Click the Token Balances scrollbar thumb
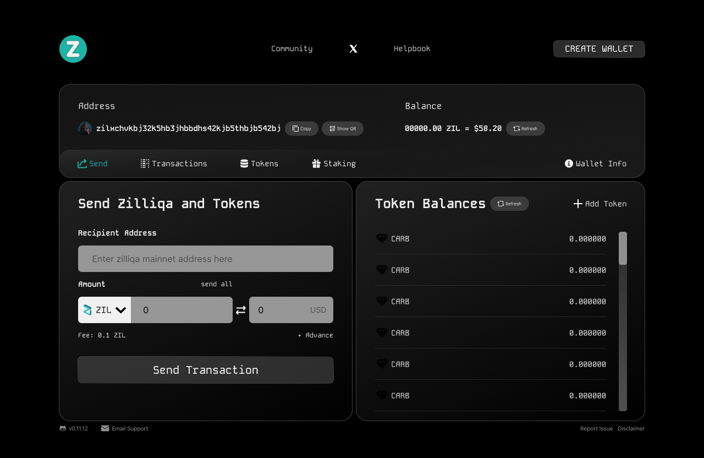This screenshot has height=458, width=704. tap(623, 248)
